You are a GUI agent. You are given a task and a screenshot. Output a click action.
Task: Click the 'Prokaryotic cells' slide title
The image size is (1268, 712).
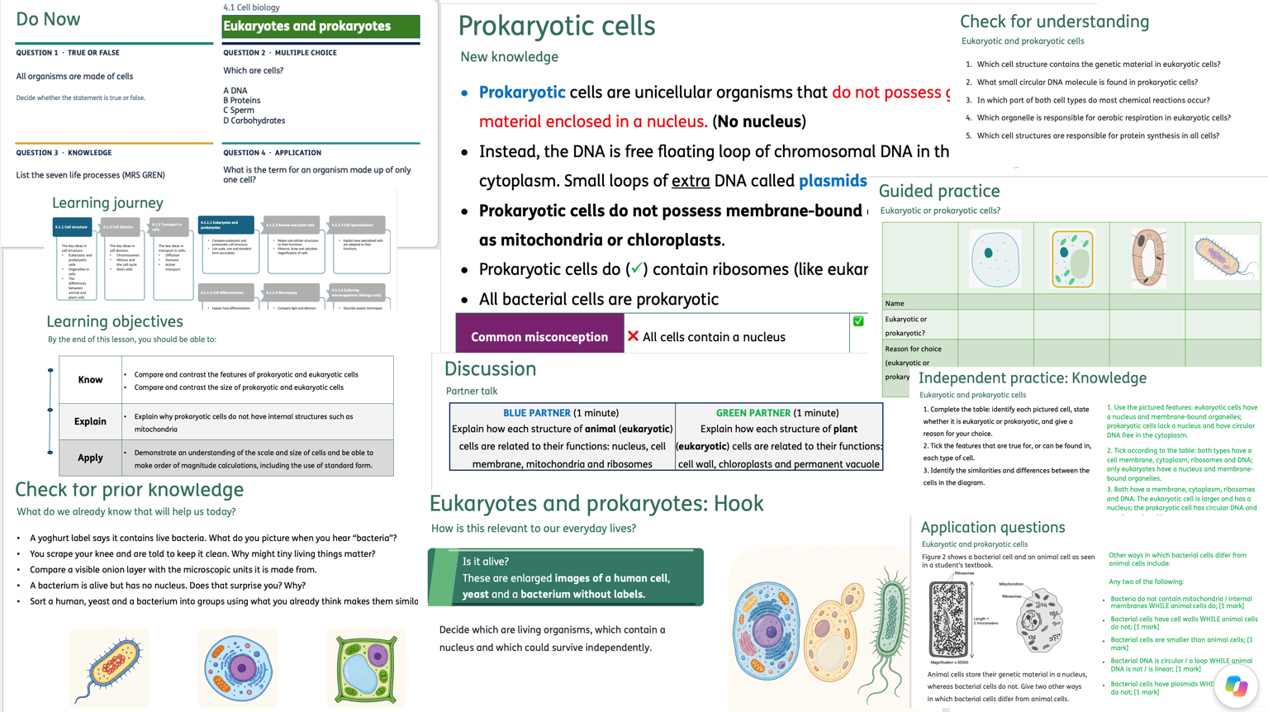point(557,26)
